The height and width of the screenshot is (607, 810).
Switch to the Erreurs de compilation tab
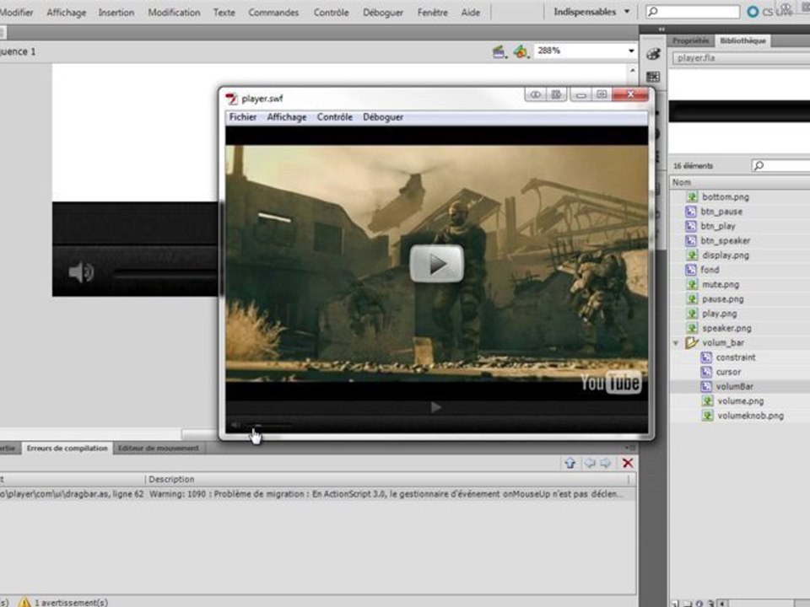[67, 448]
